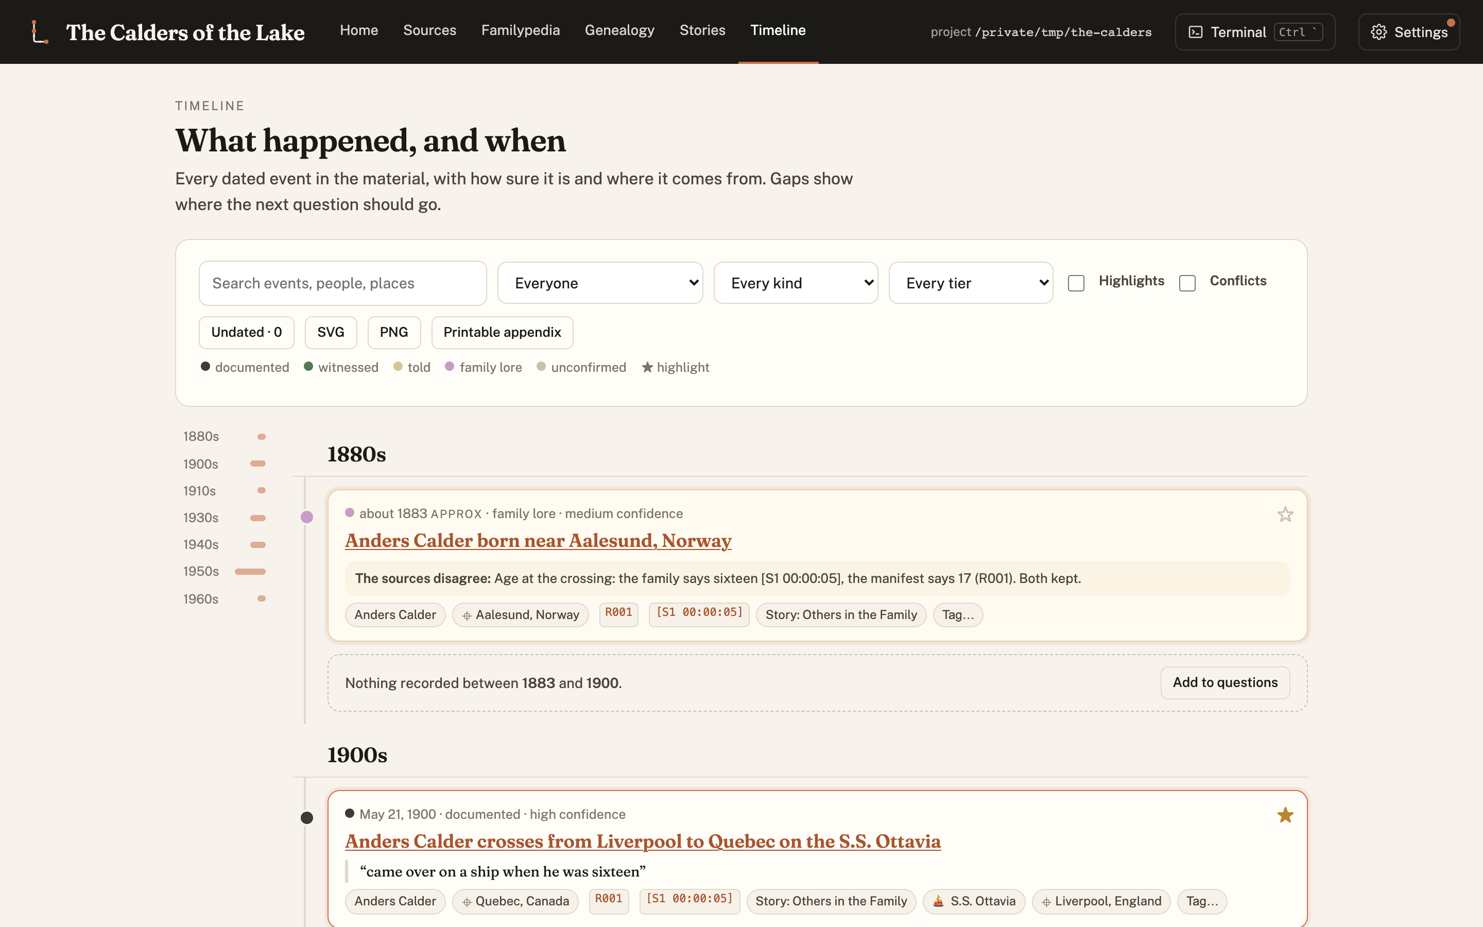Screen dimensions: 1483x927
Task: Click Add to questions for the 1883–1900 gap
Action: [x=1225, y=682]
